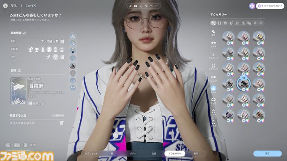This screenshot has width=287, height=161.
Task: Select the hair accessory category with bow icon
Action: [213, 78]
